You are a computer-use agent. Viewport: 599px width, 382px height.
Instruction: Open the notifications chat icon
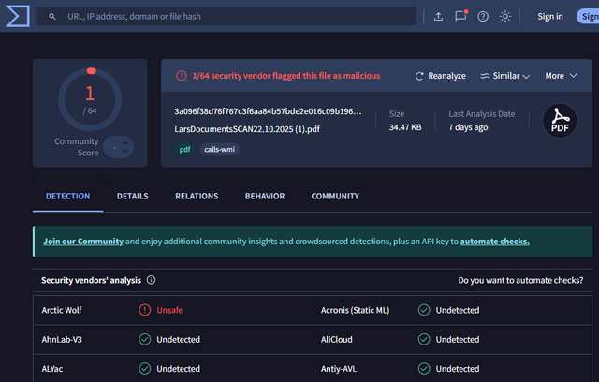(x=460, y=16)
